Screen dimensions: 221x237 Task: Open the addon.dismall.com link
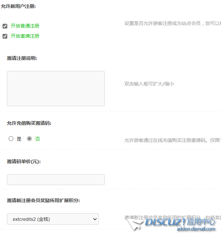[x=196, y=229]
